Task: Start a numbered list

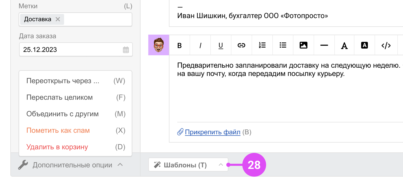Action: pyautogui.click(x=262, y=45)
